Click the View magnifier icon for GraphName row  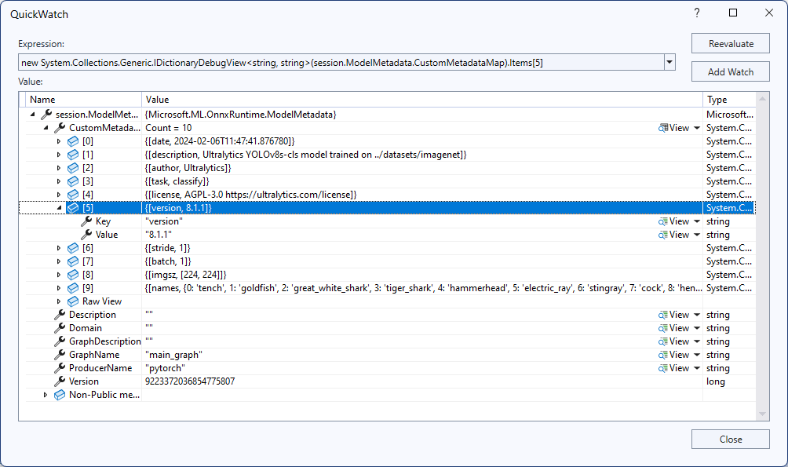tap(663, 355)
